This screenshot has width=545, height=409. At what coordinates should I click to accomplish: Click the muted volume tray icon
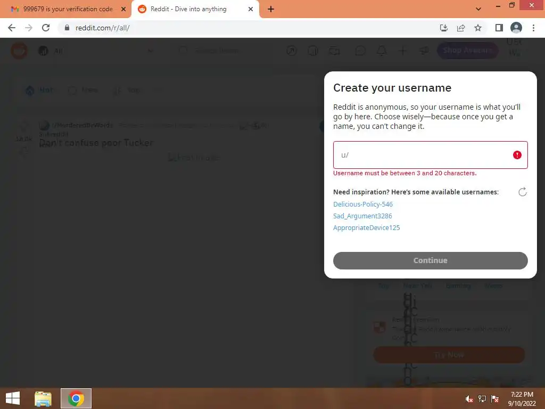(469, 399)
